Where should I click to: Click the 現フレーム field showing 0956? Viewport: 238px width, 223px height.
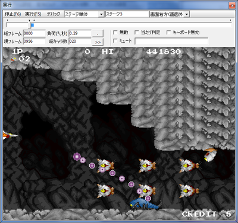[34, 42]
